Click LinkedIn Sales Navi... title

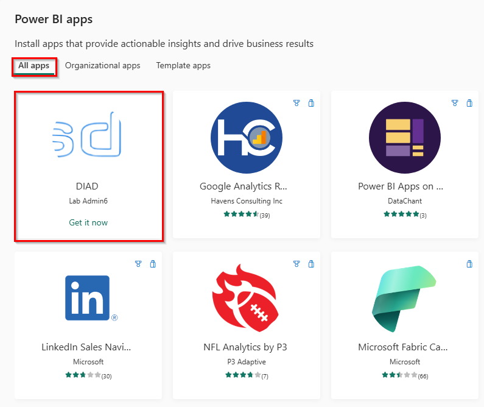click(x=86, y=347)
